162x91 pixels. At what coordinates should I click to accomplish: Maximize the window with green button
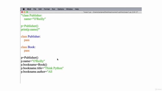coord(27,12)
